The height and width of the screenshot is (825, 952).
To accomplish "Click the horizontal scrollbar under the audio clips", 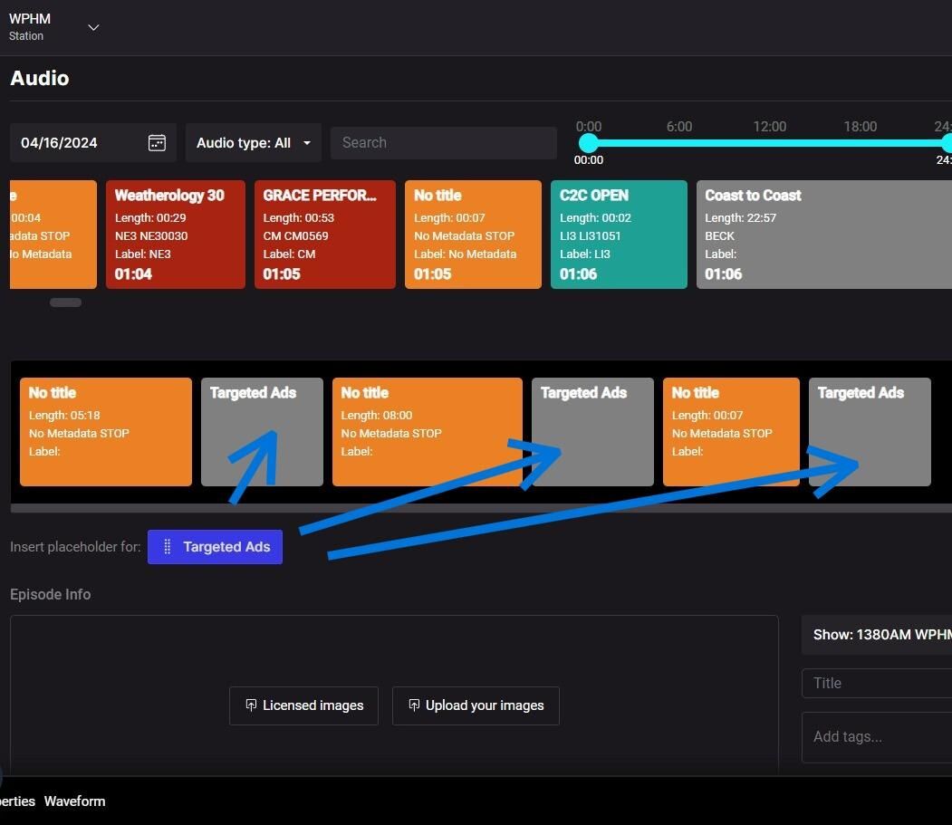I will (x=65, y=302).
